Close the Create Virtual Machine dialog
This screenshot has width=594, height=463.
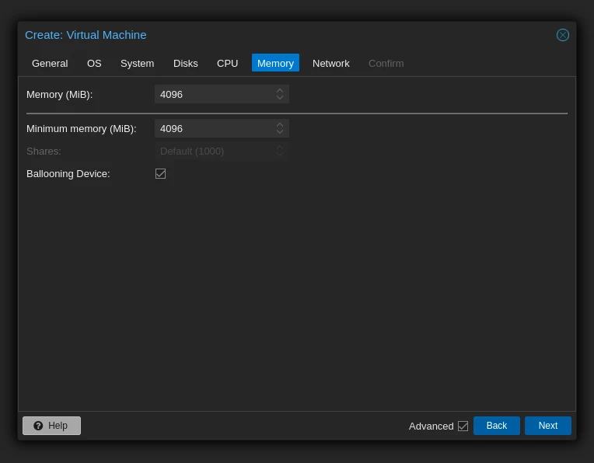[x=563, y=35]
